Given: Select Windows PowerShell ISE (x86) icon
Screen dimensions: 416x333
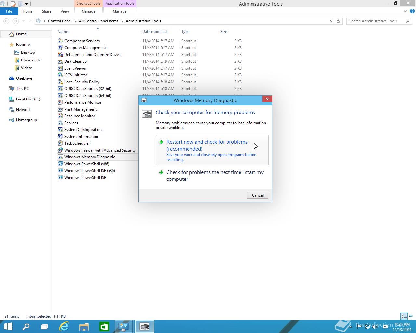Looking at the screenshot, I should pos(60,171).
